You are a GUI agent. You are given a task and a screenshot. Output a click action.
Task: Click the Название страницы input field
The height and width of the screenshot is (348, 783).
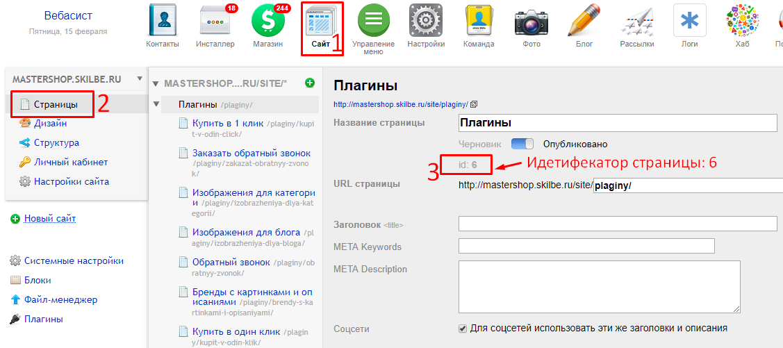click(618, 122)
